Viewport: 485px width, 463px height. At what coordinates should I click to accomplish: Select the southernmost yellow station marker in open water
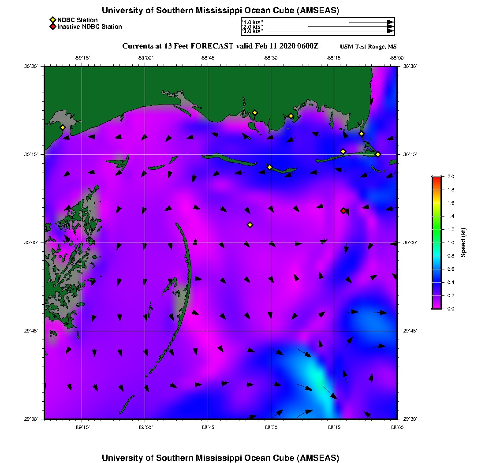click(x=250, y=225)
